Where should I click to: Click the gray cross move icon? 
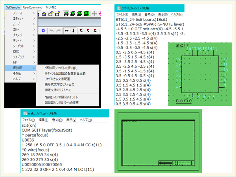coord(94,13)
